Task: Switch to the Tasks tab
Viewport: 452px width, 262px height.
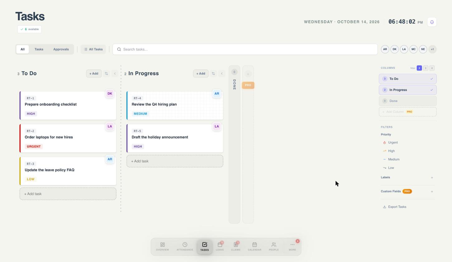Action: point(39,49)
